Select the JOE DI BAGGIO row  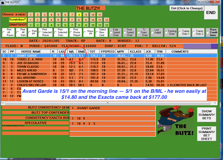[x=109, y=63]
